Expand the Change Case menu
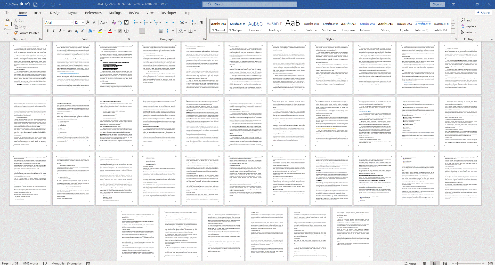Image resolution: width=495 pixels, height=265 pixels. pyautogui.click(x=104, y=22)
